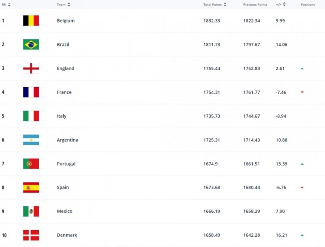Sort the table by RK column

click(x=6, y=4)
